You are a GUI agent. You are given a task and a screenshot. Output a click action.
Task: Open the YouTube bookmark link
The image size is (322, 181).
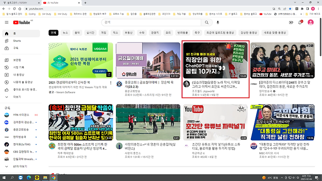pyautogui.click(x=265, y=14)
